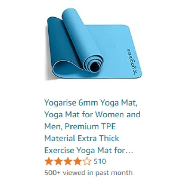Image resolution: width=195 pixels, height=188 pixels.
Task: Open the 510 ratings count link
Action: click(x=100, y=161)
